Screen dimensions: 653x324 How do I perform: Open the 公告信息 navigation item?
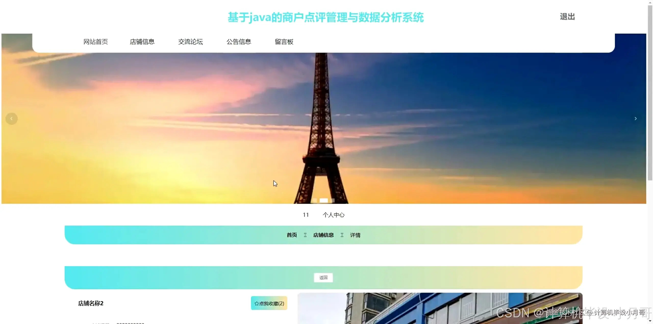239,42
